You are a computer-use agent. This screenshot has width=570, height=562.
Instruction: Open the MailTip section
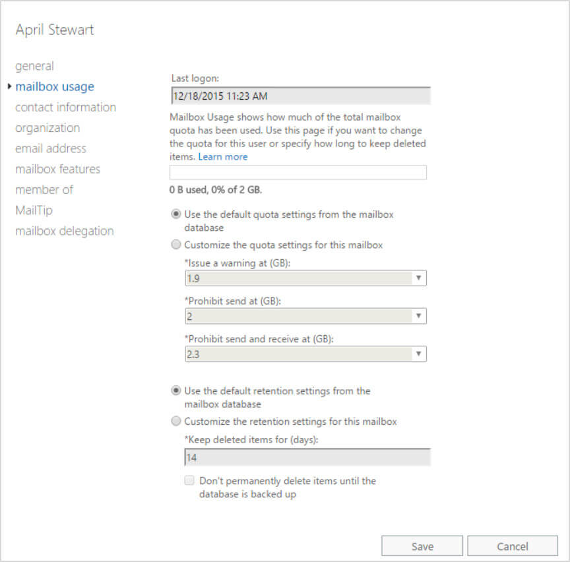point(34,210)
